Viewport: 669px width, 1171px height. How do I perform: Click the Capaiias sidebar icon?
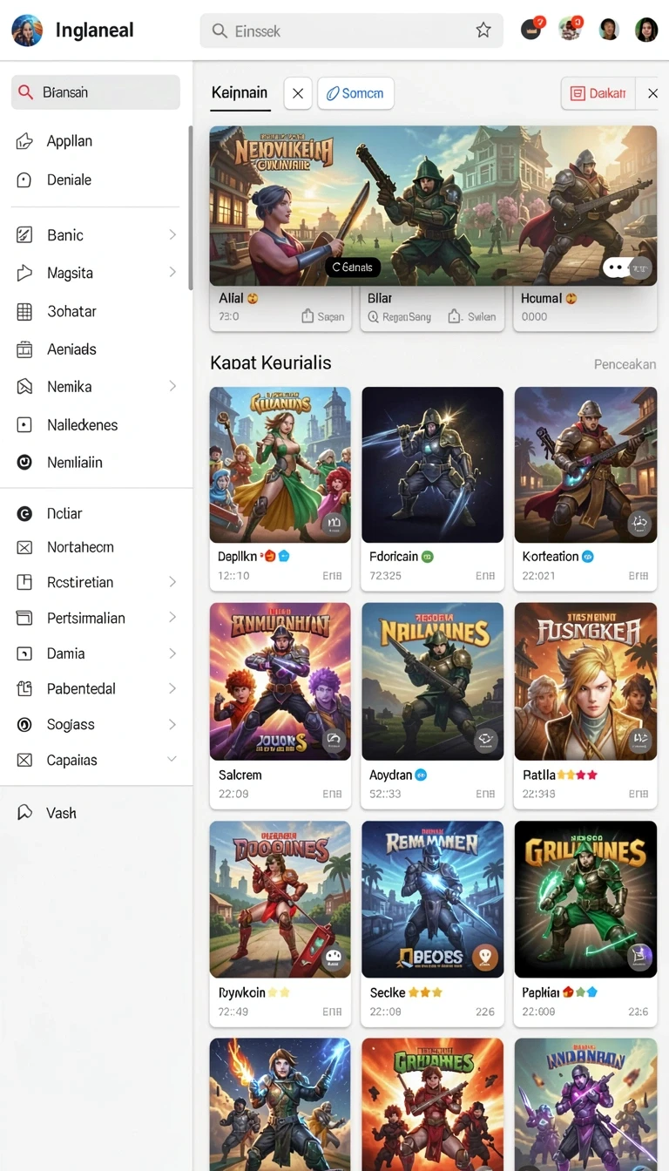24,760
